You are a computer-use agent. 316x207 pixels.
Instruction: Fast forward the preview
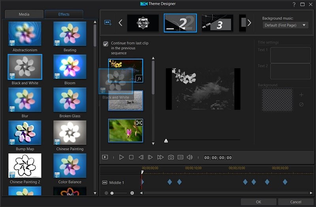pos(160,157)
